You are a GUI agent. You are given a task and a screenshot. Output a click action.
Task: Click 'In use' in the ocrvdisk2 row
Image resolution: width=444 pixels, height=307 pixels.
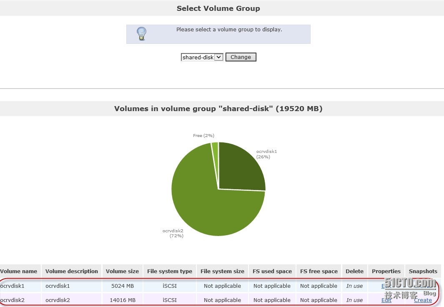pyautogui.click(x=354, y=300)
